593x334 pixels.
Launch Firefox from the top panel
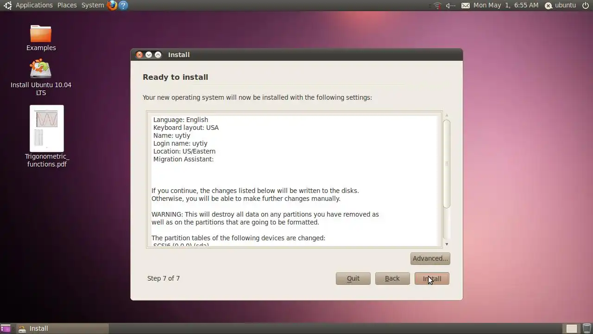[x=112, y=6]
